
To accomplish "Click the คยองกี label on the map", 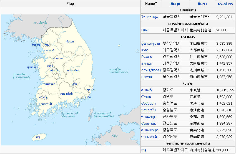I will coord(50,51).
